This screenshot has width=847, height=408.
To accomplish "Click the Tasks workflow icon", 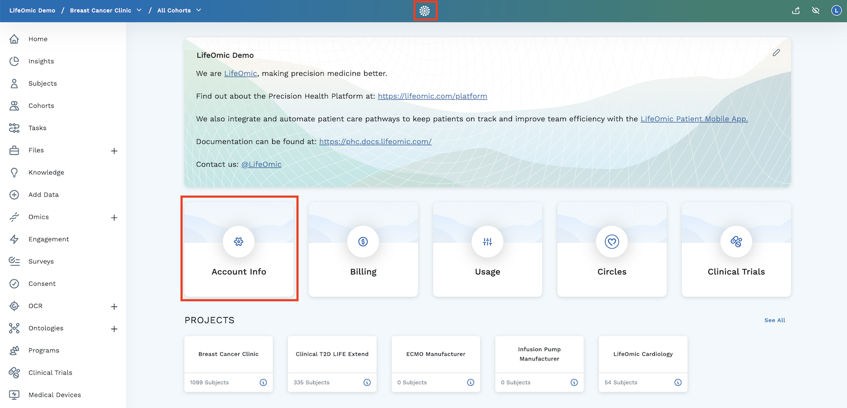I will pos(14,128).
